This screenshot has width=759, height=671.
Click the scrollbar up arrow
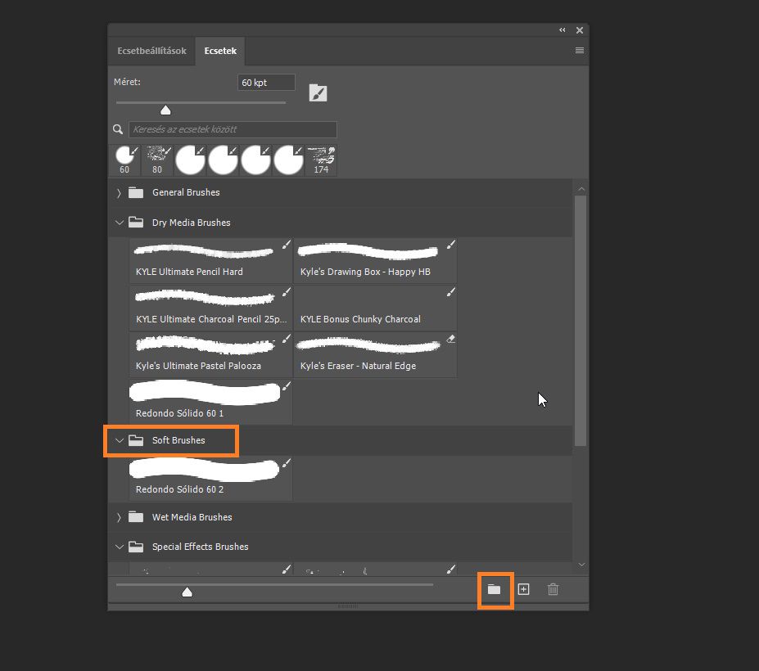pyautogui.click(x=581, y=189)
